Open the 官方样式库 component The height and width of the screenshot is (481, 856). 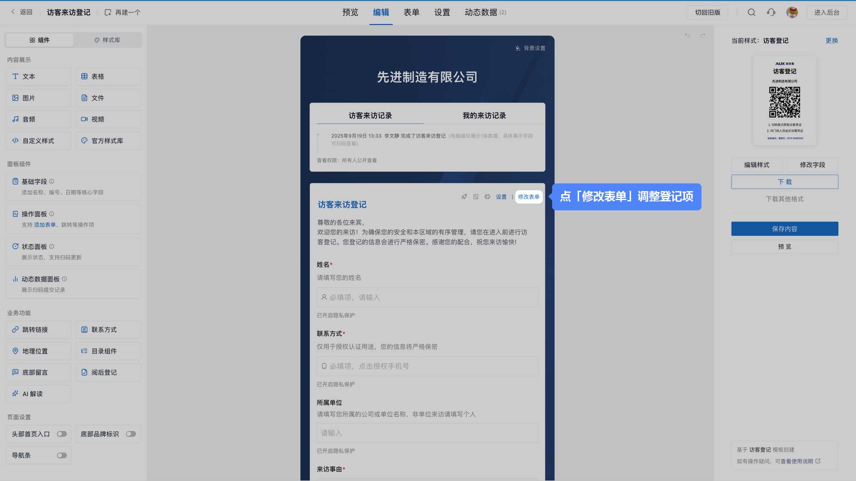(x=108, y=141)
